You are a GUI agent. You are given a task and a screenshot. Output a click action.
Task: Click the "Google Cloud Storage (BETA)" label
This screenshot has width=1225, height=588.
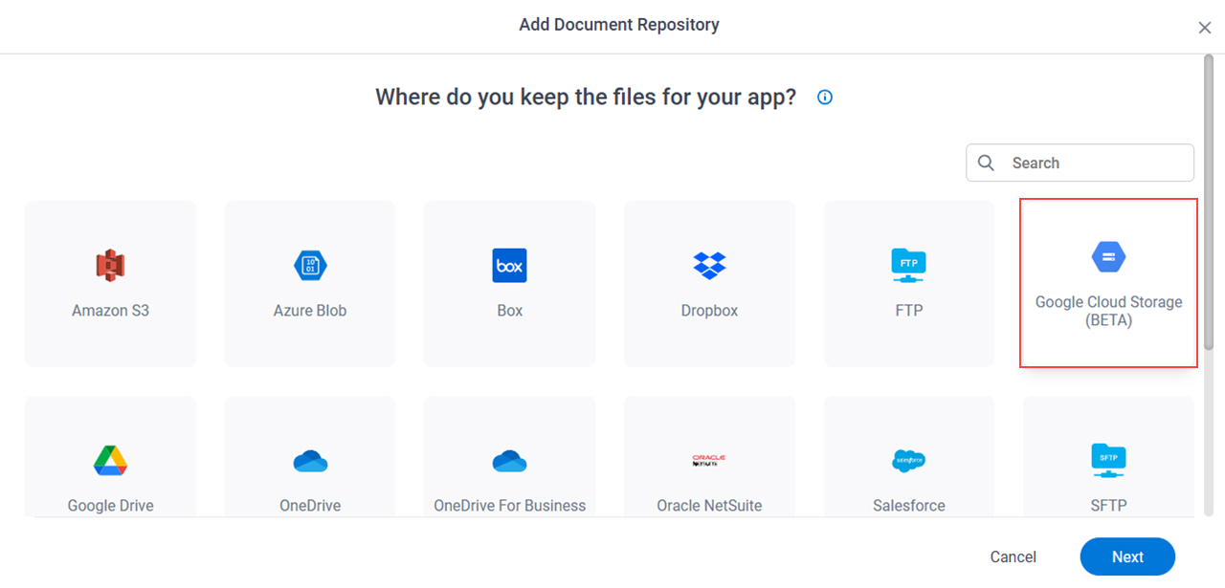click(1108, 312)
